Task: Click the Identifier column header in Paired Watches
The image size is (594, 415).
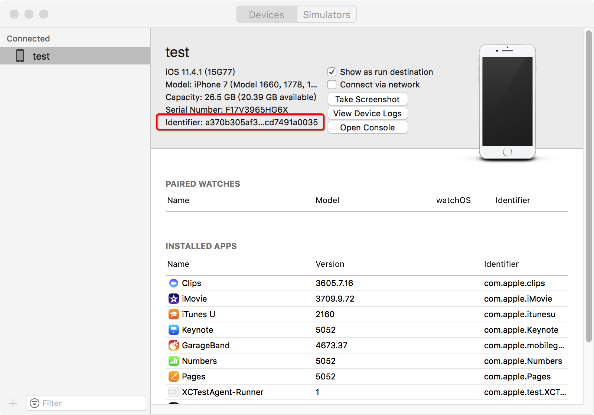Action: pyautogui.click(x=513, y=200)
